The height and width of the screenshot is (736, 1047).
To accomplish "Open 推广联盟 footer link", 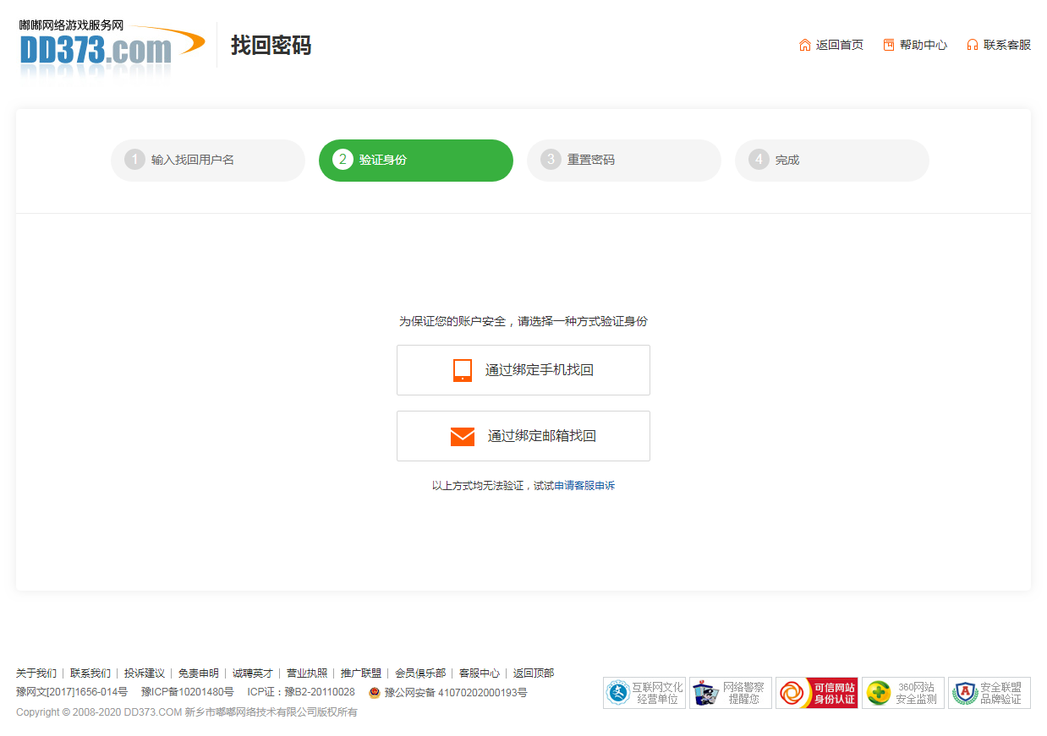I will click(361, 673).
